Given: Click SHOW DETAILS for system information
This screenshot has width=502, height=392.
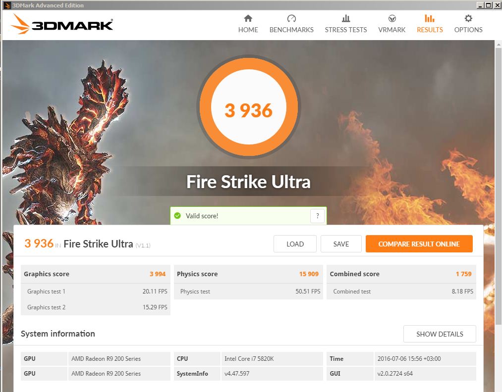Looking at the screenshot, I should 440,334.
